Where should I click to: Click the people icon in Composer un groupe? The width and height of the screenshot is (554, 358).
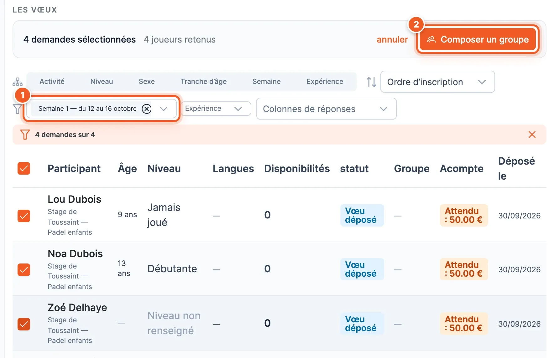(431, 39)
